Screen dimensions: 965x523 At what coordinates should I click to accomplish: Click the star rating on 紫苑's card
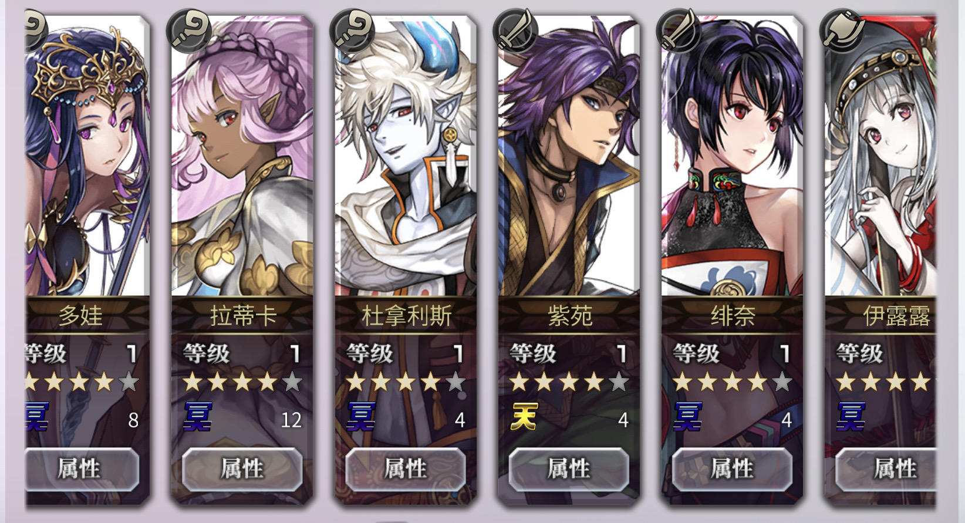tap(569, 383)
